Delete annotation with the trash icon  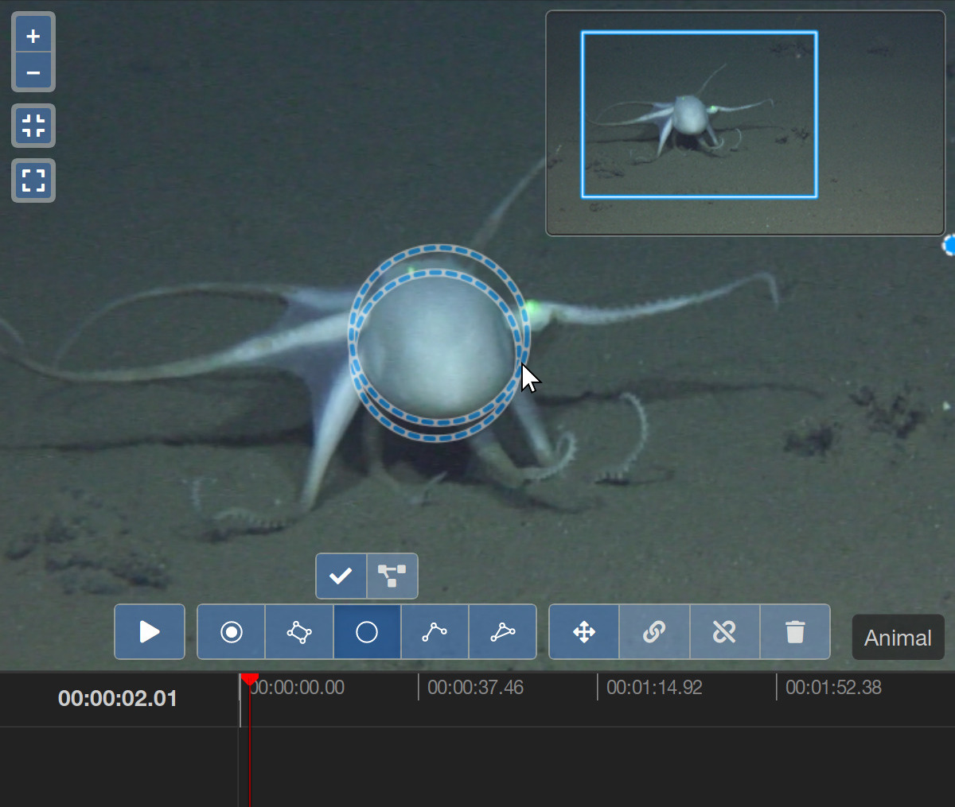[794, 632]
